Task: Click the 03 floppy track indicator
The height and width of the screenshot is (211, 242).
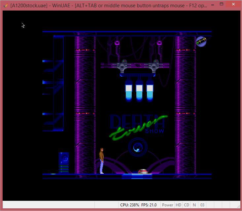Action: click(202, 205)
